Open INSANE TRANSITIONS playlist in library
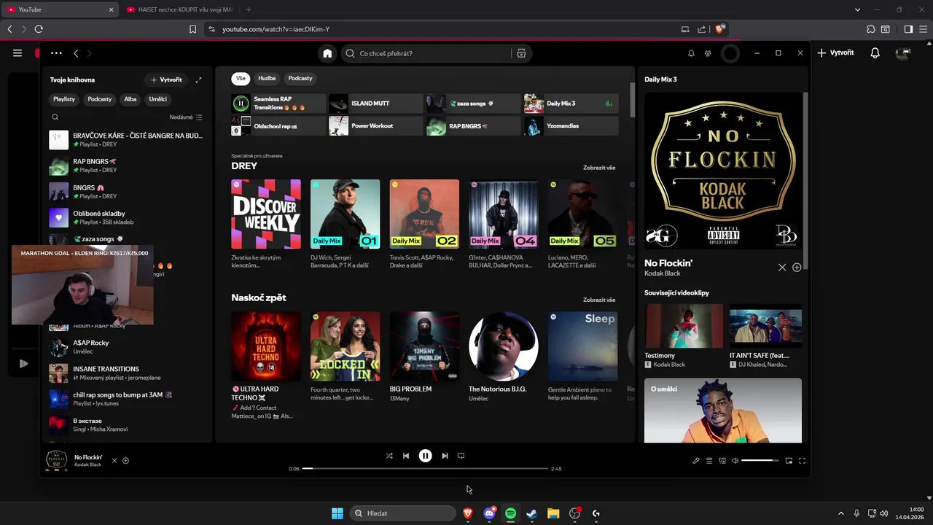933x525 pixels. [127, 373]
